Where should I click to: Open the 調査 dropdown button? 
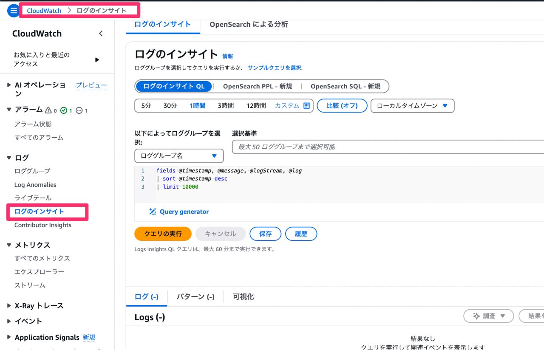click(488, 316)
